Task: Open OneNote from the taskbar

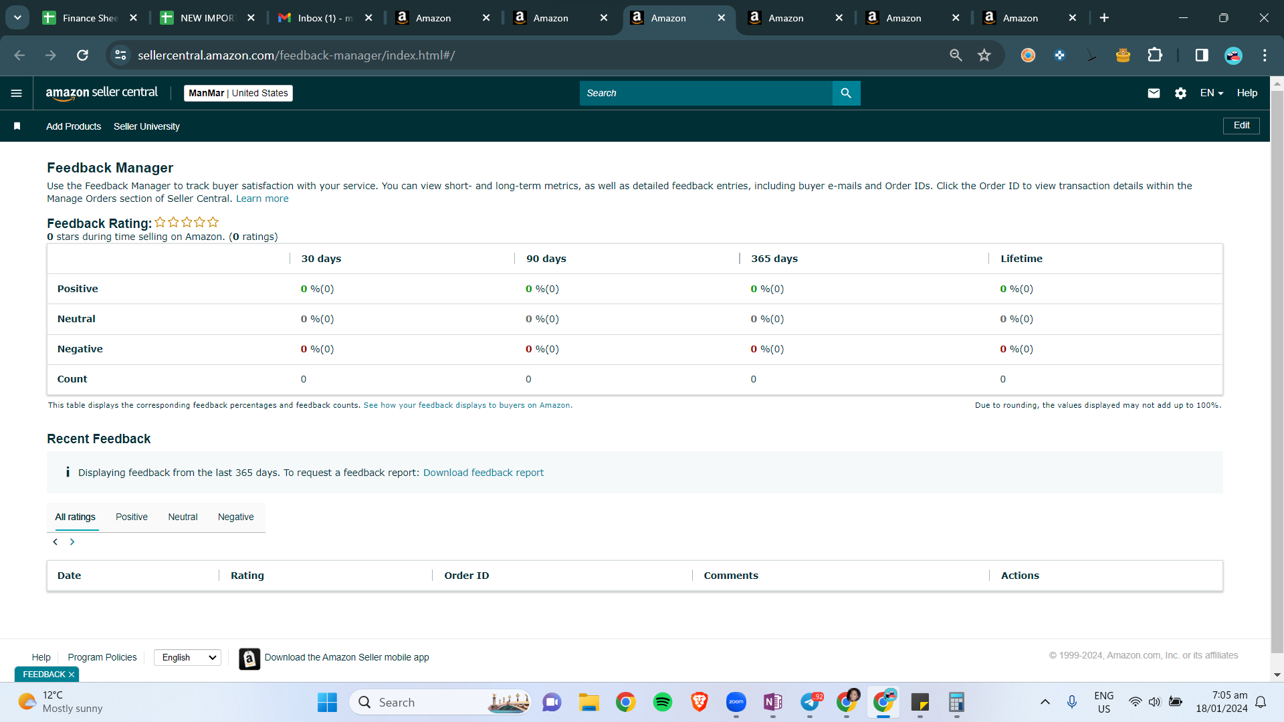Action: tap(773, 702)
